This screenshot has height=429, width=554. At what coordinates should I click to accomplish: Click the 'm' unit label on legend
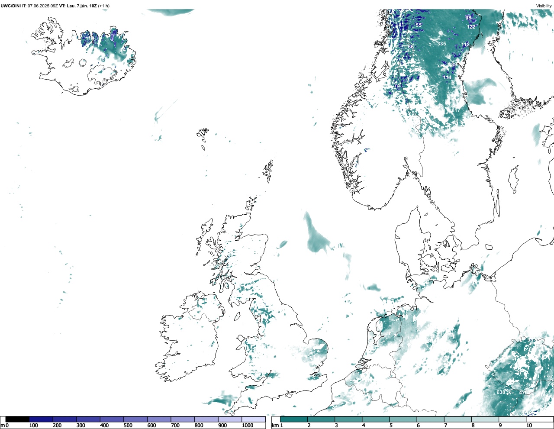coord(3,426)
